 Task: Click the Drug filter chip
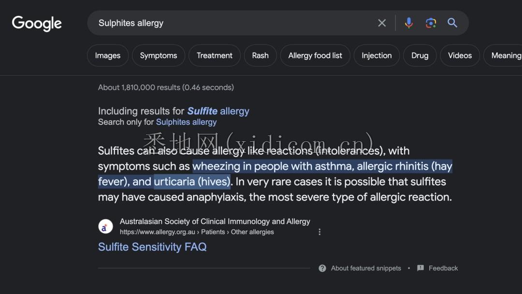coord(420,55)
